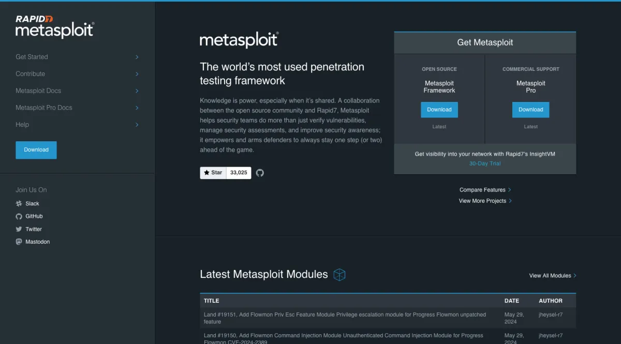The image size is (621, 344).
Task: Go to View All Modules
Action: [x=552, y=276]
